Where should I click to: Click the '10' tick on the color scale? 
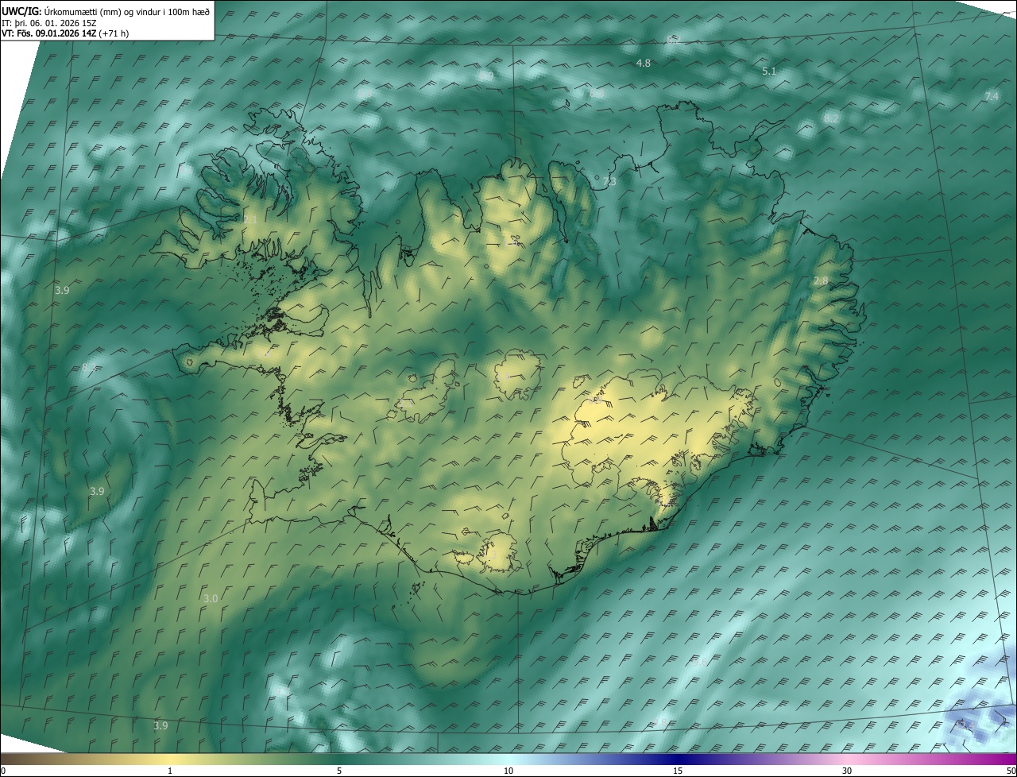coord(508,771)
